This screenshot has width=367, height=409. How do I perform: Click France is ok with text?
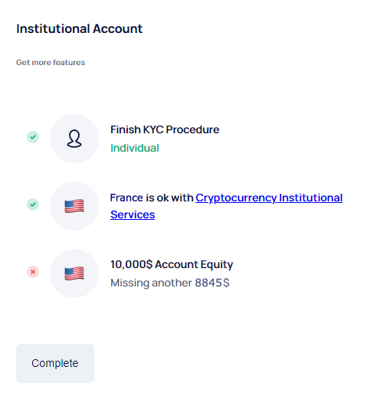pyautogui.click(x=152, y=198)
